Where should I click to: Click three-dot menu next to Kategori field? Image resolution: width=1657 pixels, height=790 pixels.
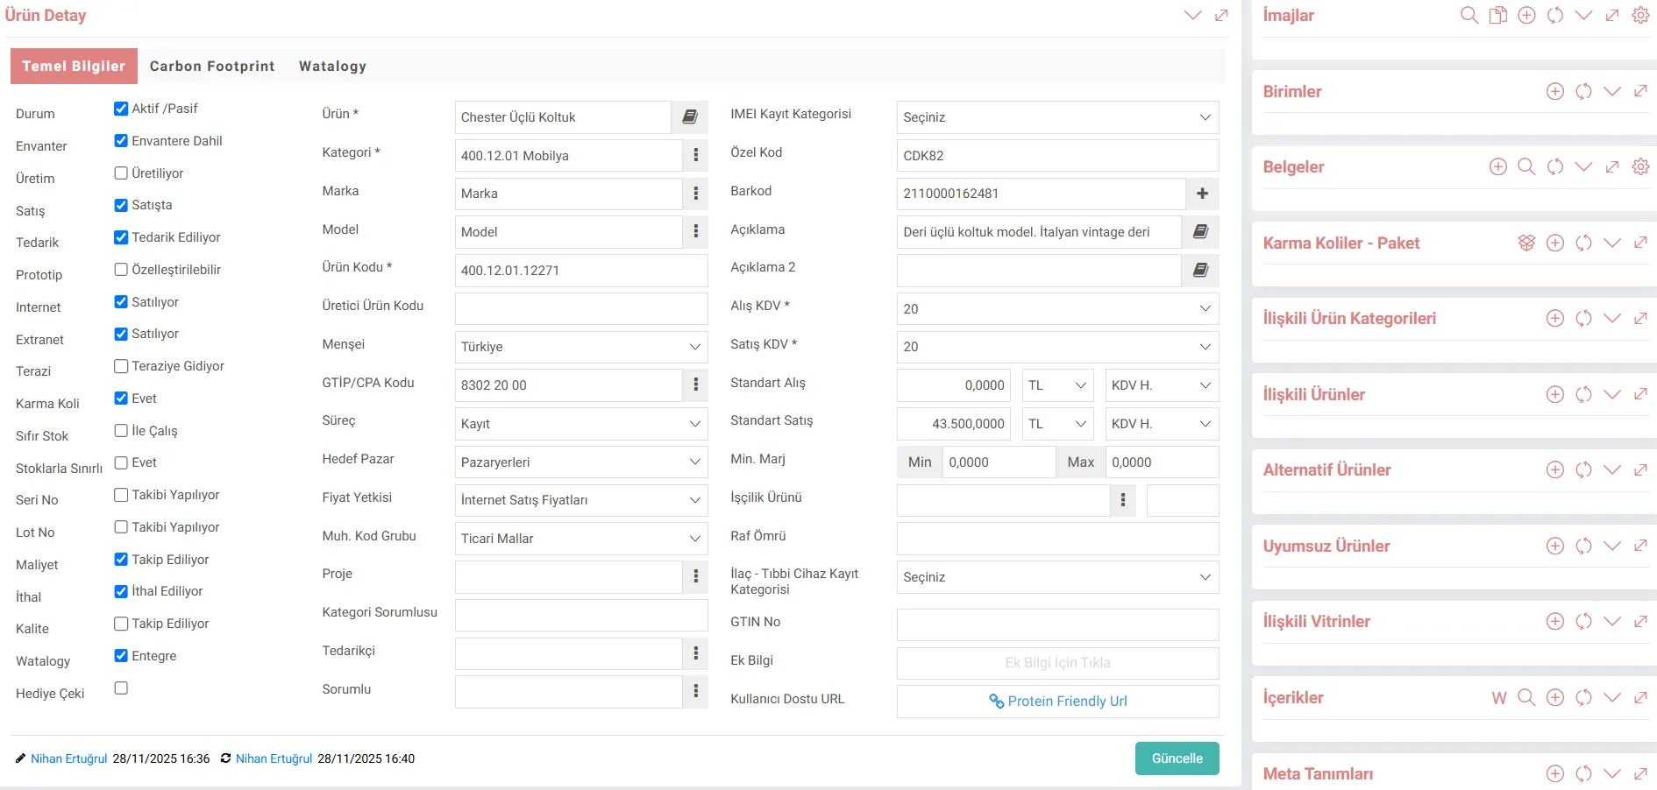click(695, 155)
